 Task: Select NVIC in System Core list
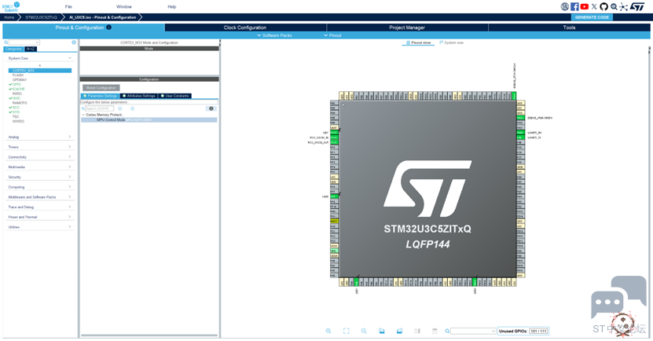[17, 98]
